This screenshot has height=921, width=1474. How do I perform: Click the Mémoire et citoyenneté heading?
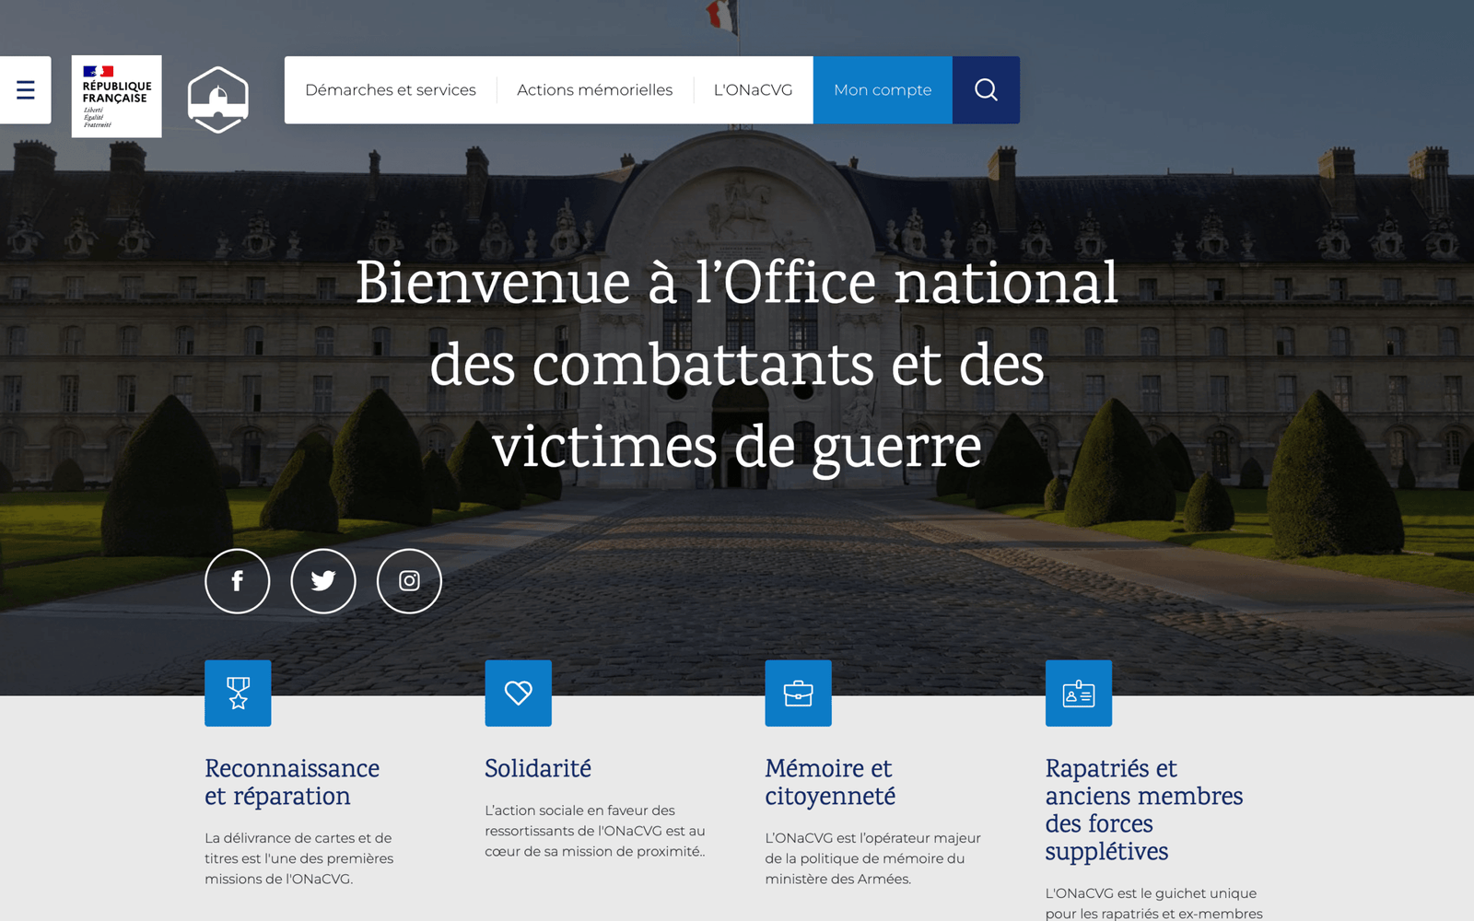point(828,782)
